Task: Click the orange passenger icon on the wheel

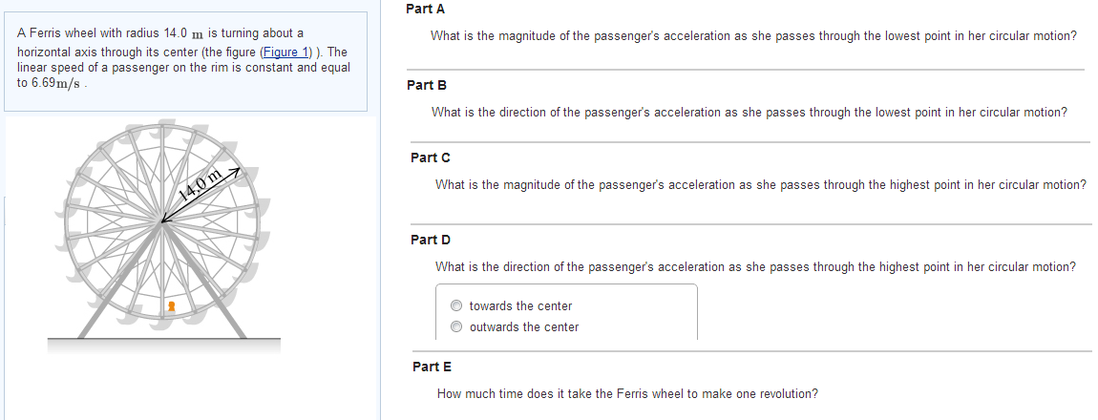Action: [172, 306]
